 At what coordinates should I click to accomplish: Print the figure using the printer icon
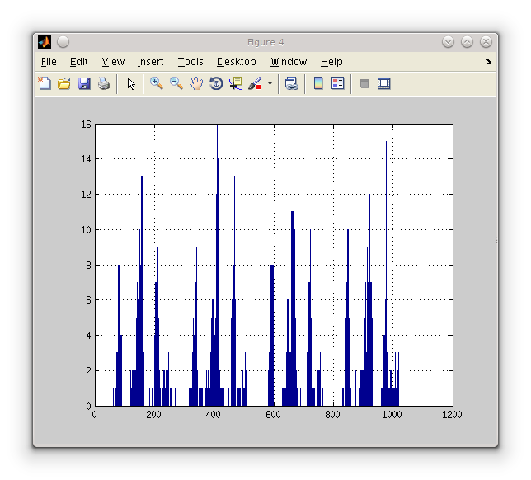pyautogui.click(x=104, y=83)
